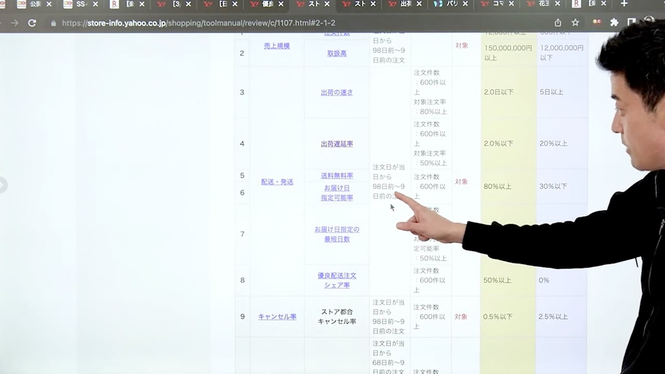Click the 80%以上 cell

pos(497,186)
